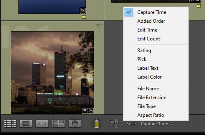This screenshot has width=205, height=135.
Task: Choose Edit Count sort option
Action: (156, 39)
